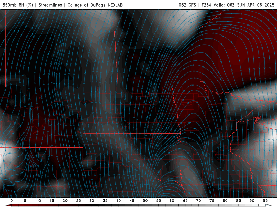Click 'College of DuPage NEXLAB' text
Screen dimensions: 277x207
(95, 5)
